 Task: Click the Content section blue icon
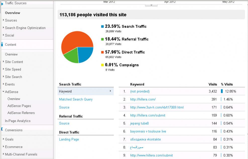click(2, 45)
